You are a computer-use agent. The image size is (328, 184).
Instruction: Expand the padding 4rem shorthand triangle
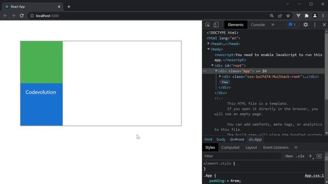[228, 181]
